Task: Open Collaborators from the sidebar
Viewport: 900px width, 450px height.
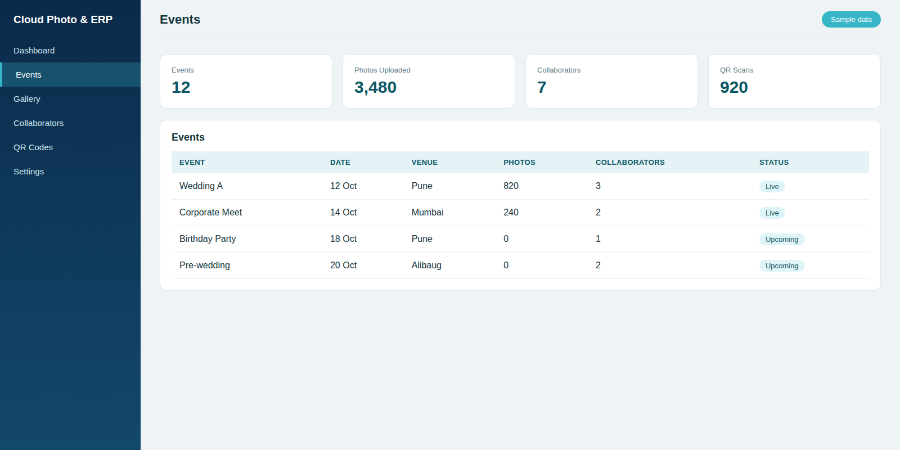Action: 70,123
